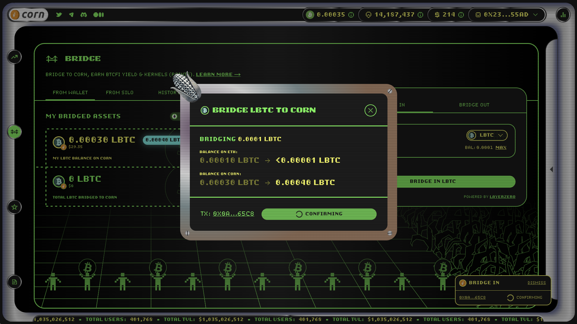
Task: Open notification transaction link 0X0A...65C8
Action: pyautogui.click(x=472, y=298)
